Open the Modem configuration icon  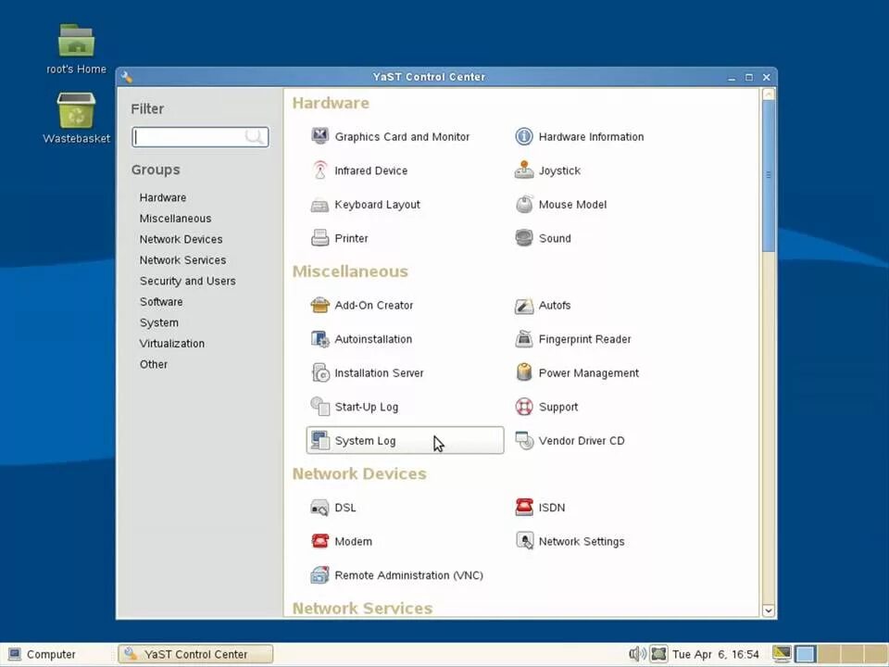pos(319,541)
